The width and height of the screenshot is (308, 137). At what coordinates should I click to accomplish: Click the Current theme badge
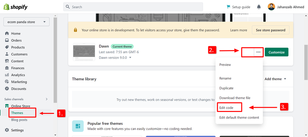[122, 47]
